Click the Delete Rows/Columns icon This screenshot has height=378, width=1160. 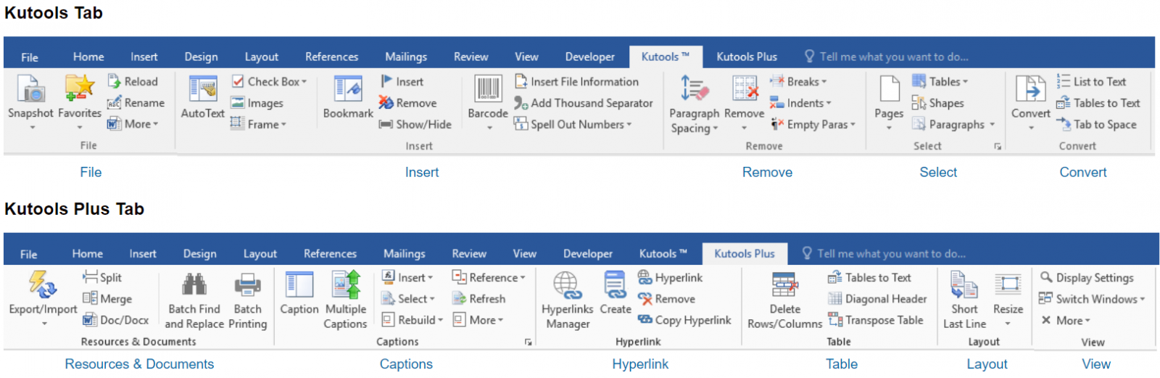click(x=784, y=285)
